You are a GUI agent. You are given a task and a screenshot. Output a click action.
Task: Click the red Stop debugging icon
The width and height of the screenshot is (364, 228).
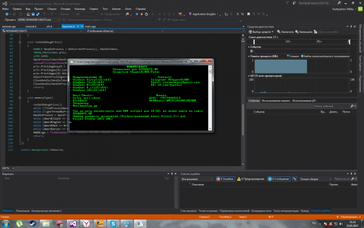[141, 14]
